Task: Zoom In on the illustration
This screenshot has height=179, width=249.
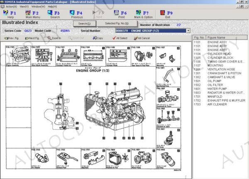Action: (x=54, y=38)
